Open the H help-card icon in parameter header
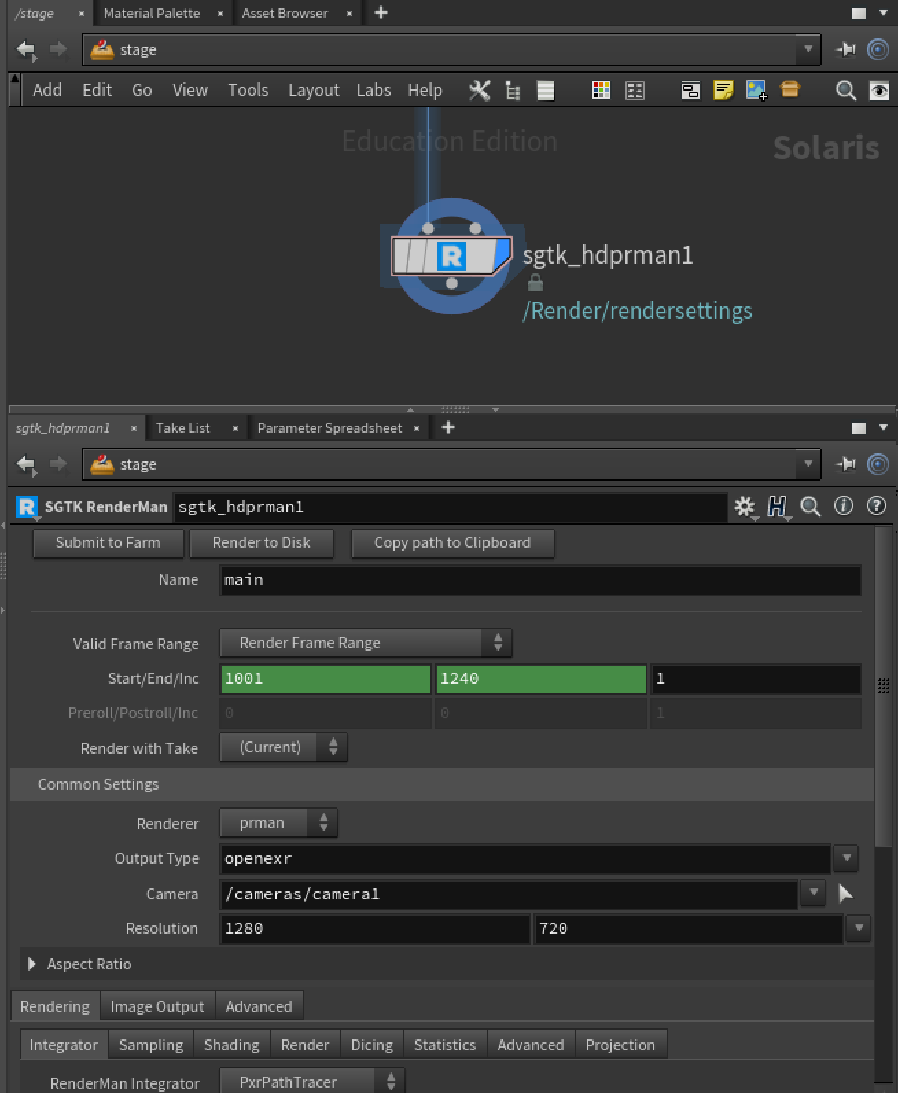Screen dimensions: 898x1093 777,507
